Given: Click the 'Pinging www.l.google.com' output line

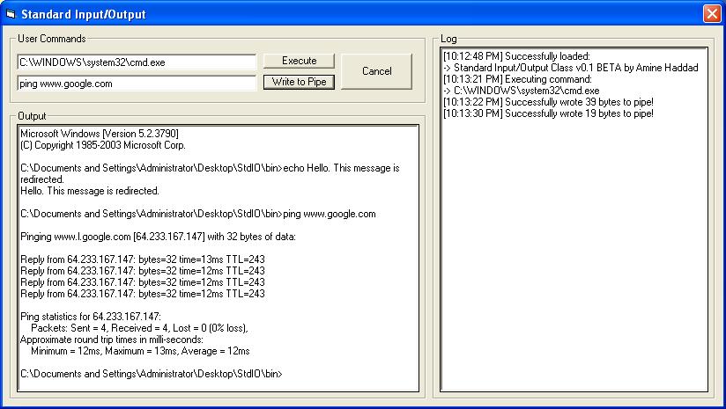Looking at the screenshot, I should [x=159, y=237].
